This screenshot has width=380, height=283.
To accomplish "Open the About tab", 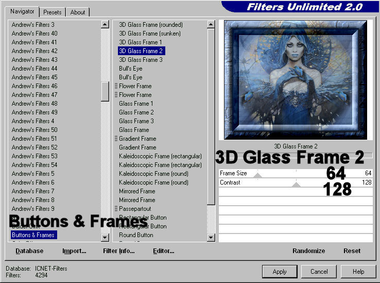I will 78,12.
